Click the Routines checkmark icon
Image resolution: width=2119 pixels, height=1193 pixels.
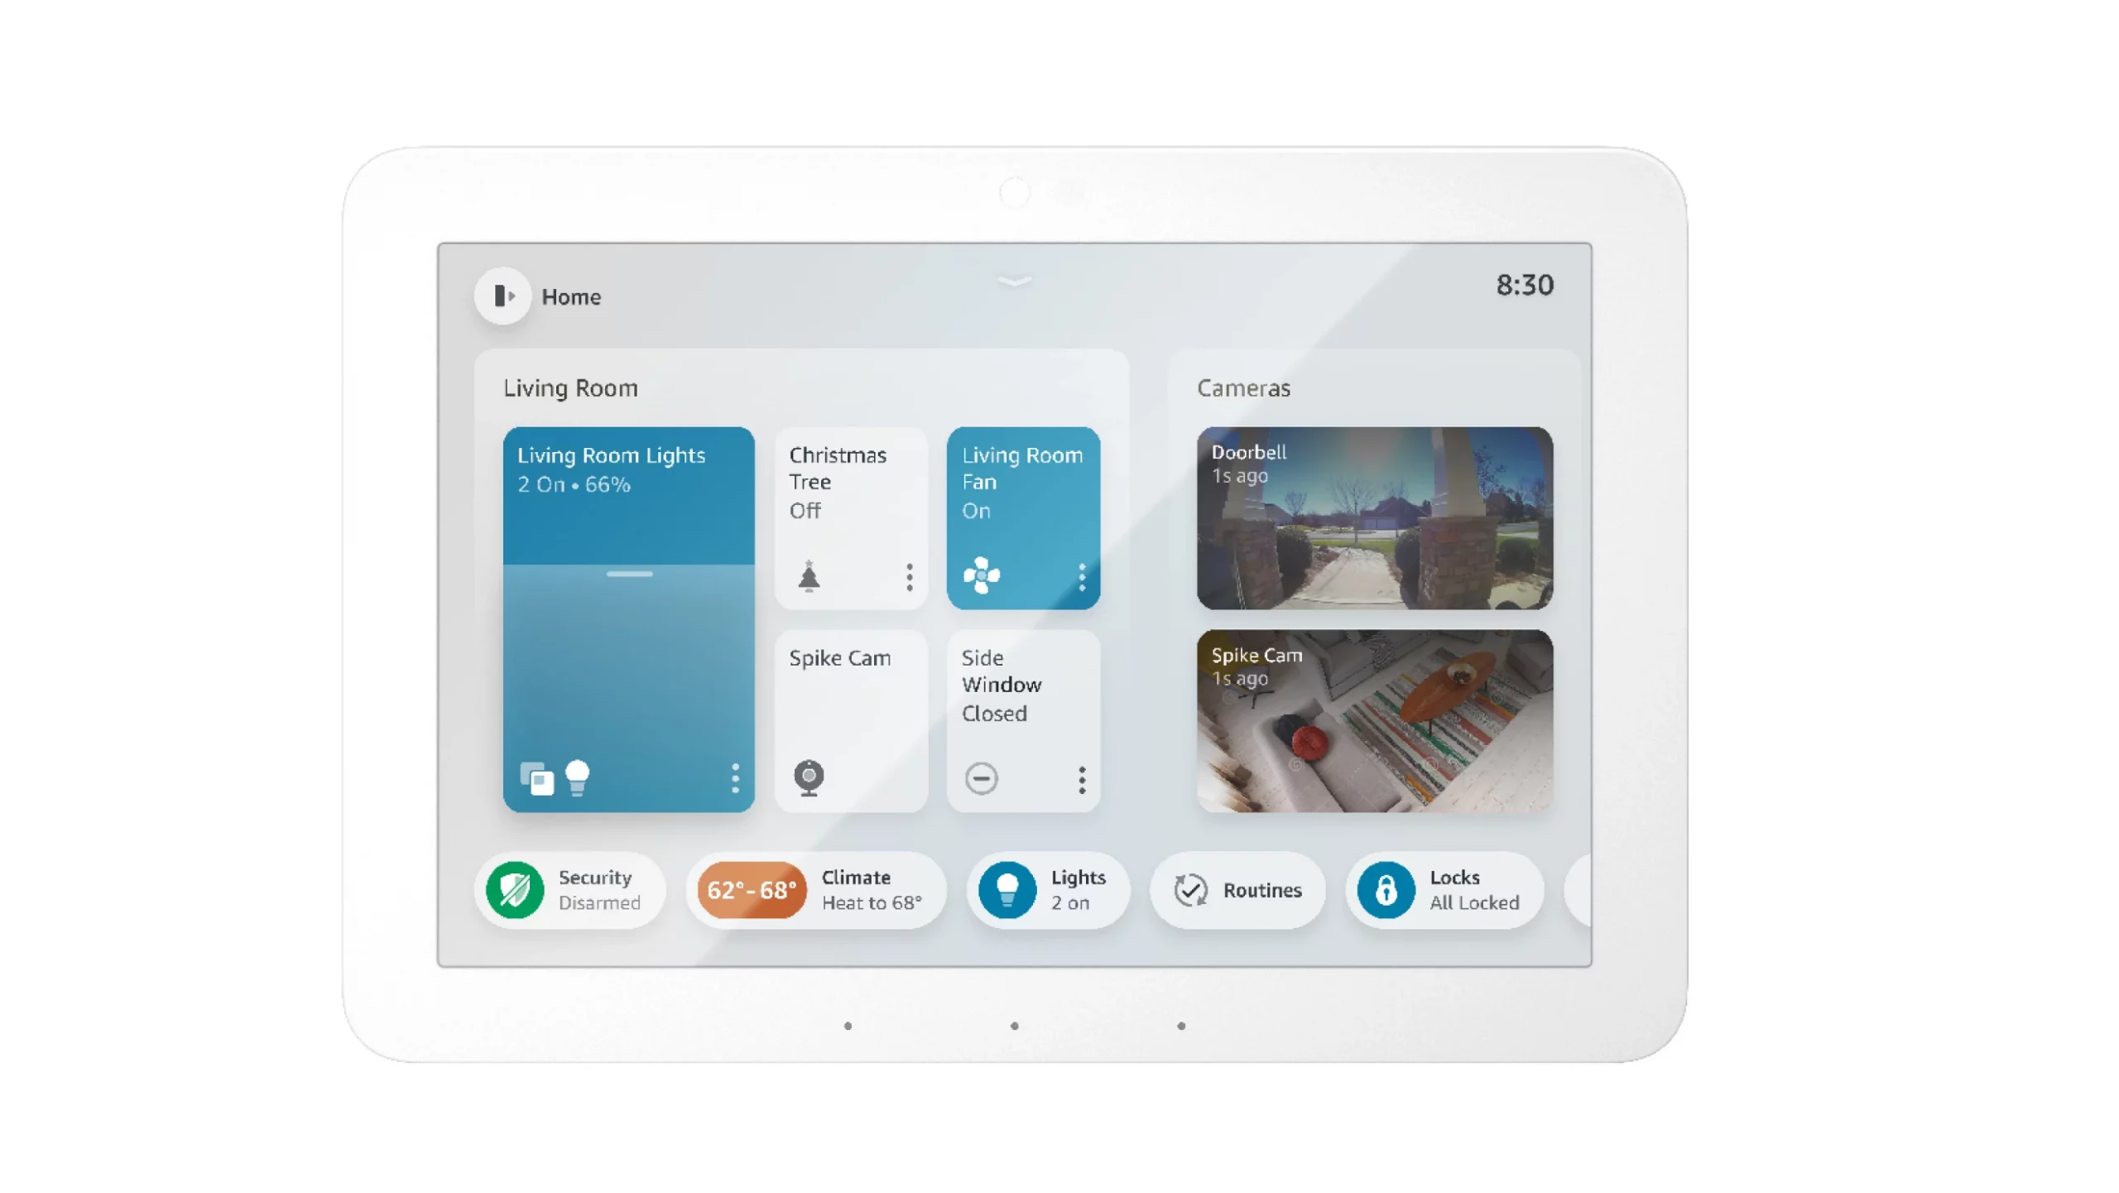pyautogui.click(x=1192, y=889)
